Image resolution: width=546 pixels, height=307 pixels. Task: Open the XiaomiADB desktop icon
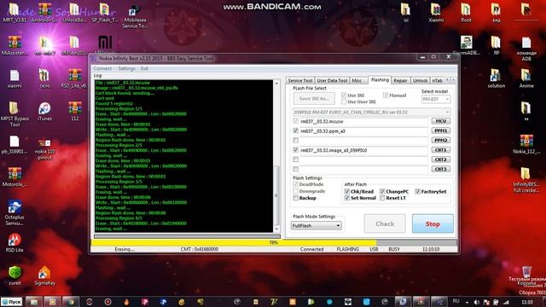[466, 45]
